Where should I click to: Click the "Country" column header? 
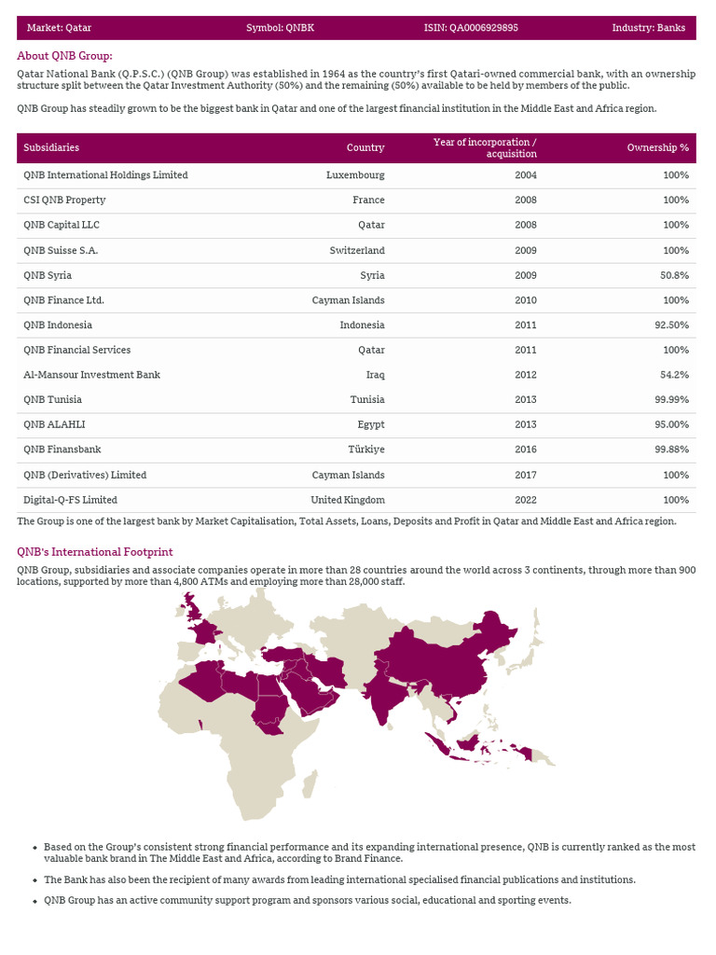(x=365, y=148)
